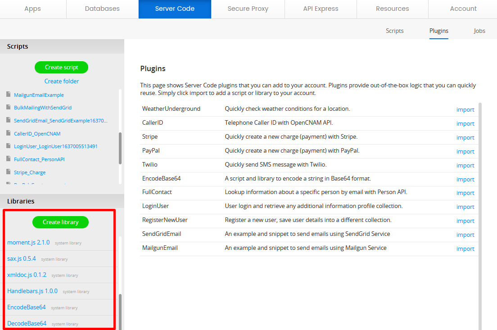Click the Create script button
This screenshot has height=330, width=497.
point(62,67)
